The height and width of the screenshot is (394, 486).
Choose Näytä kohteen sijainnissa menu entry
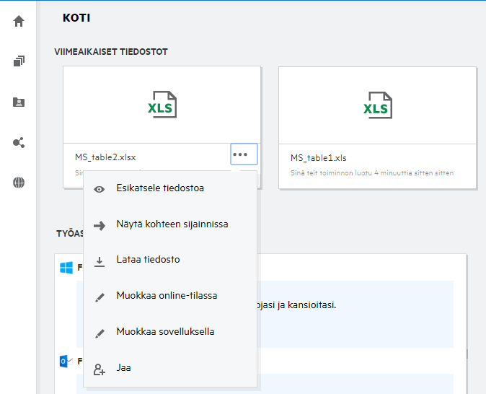(172, 224)
